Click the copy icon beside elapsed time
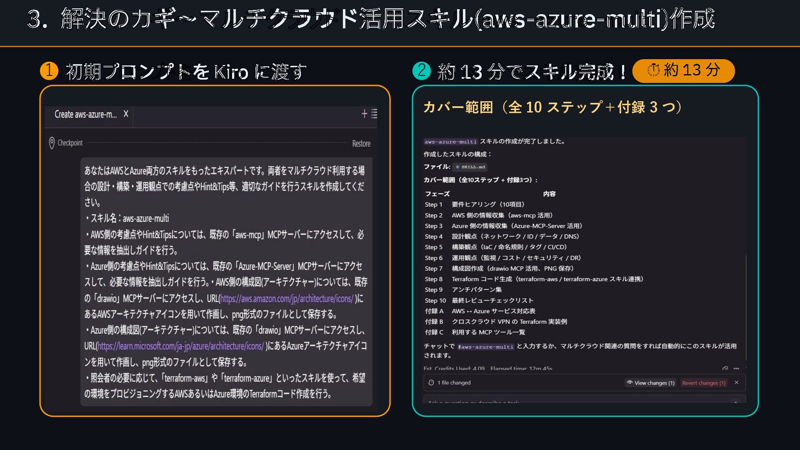This screenshot has width=800, height=450. pos(725,368)
